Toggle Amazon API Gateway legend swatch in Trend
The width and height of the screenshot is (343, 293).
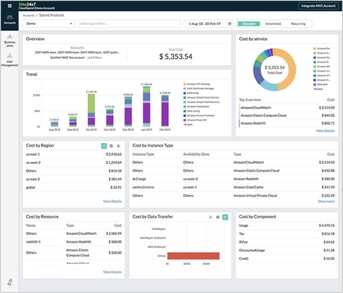click(185, 84)
